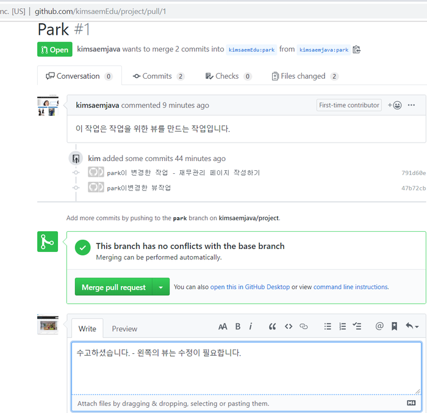Click kimsaemEdu:park base branch label
This screenshot has height=413, width=427.
click(251, 50)
